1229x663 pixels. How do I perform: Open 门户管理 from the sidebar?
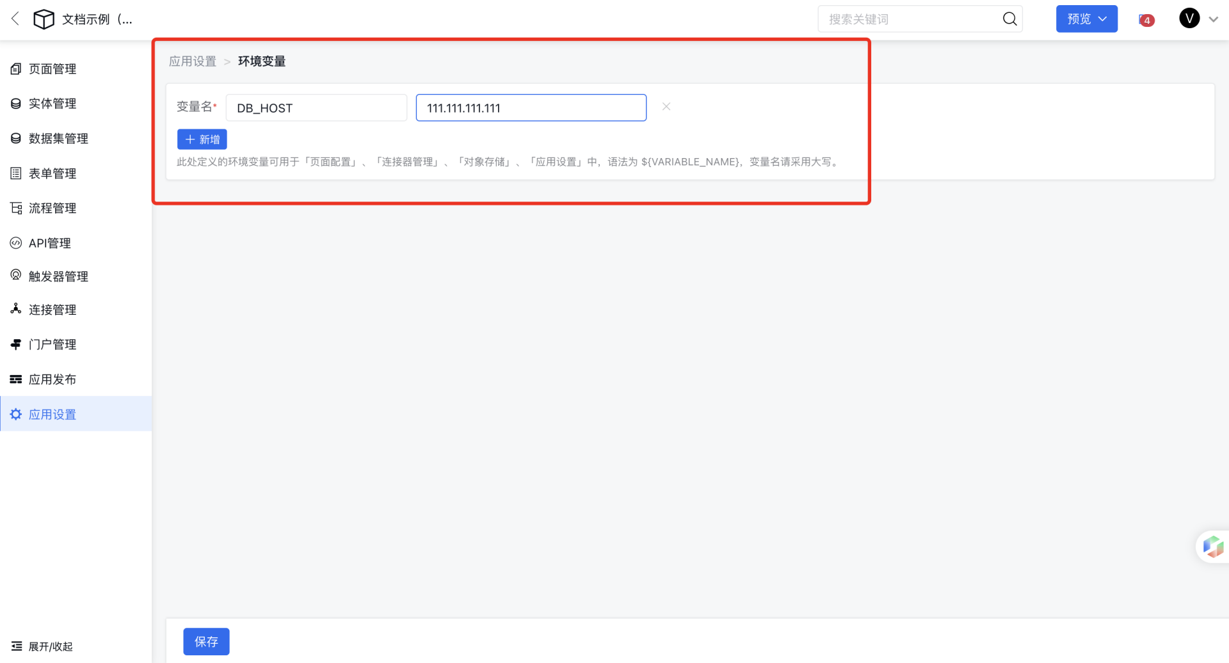pyautogui.click(x=52, y=344)
